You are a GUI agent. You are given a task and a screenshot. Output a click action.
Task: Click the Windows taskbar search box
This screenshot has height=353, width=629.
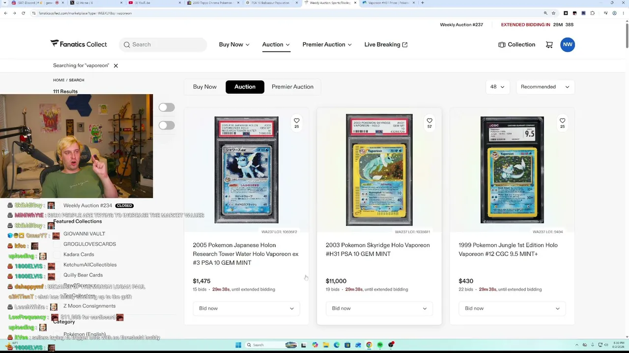(x=271, y=345)
